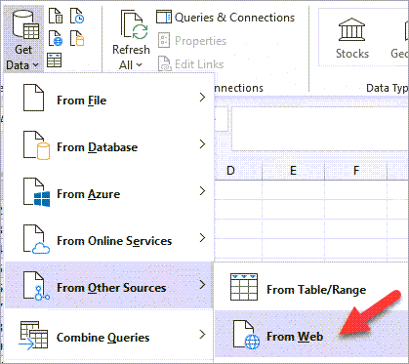Open Queries & Connections pane
Image resolution: width=409 pixels, height=364 pixels.
225,18
